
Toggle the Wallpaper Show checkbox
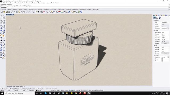pos(162,59)
